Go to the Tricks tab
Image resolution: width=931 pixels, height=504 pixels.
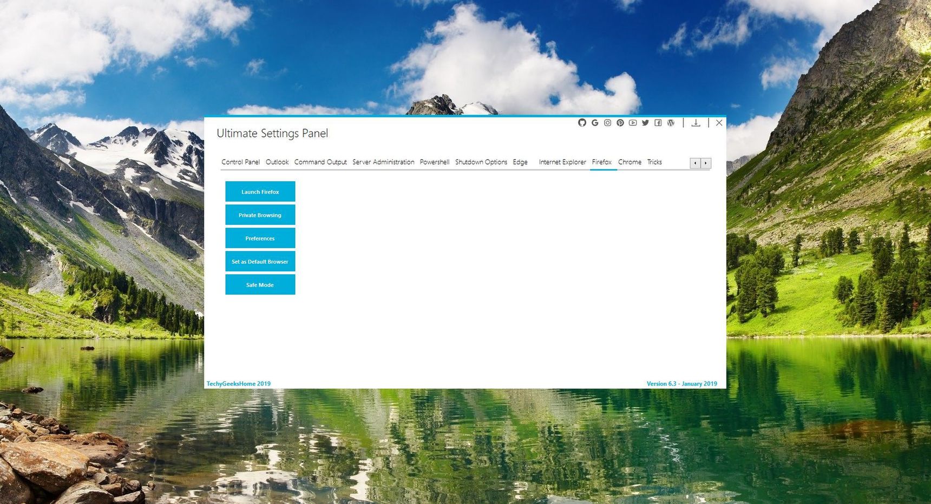click(654, 162)
